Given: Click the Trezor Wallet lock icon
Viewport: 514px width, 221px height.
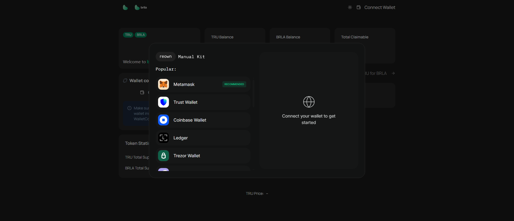Looking at the screenshot, I should pos(163,156).
